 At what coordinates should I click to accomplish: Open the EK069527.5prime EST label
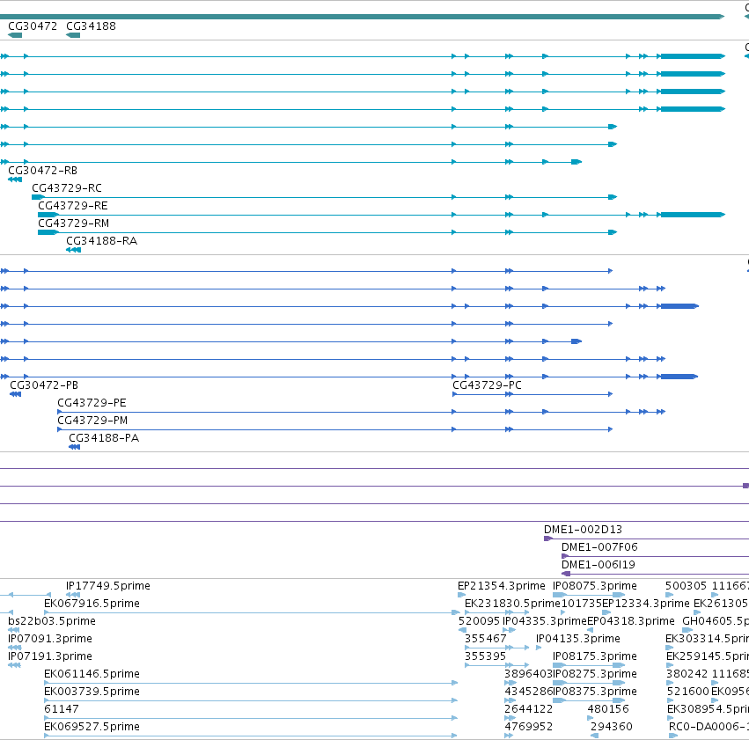[92, 727]
